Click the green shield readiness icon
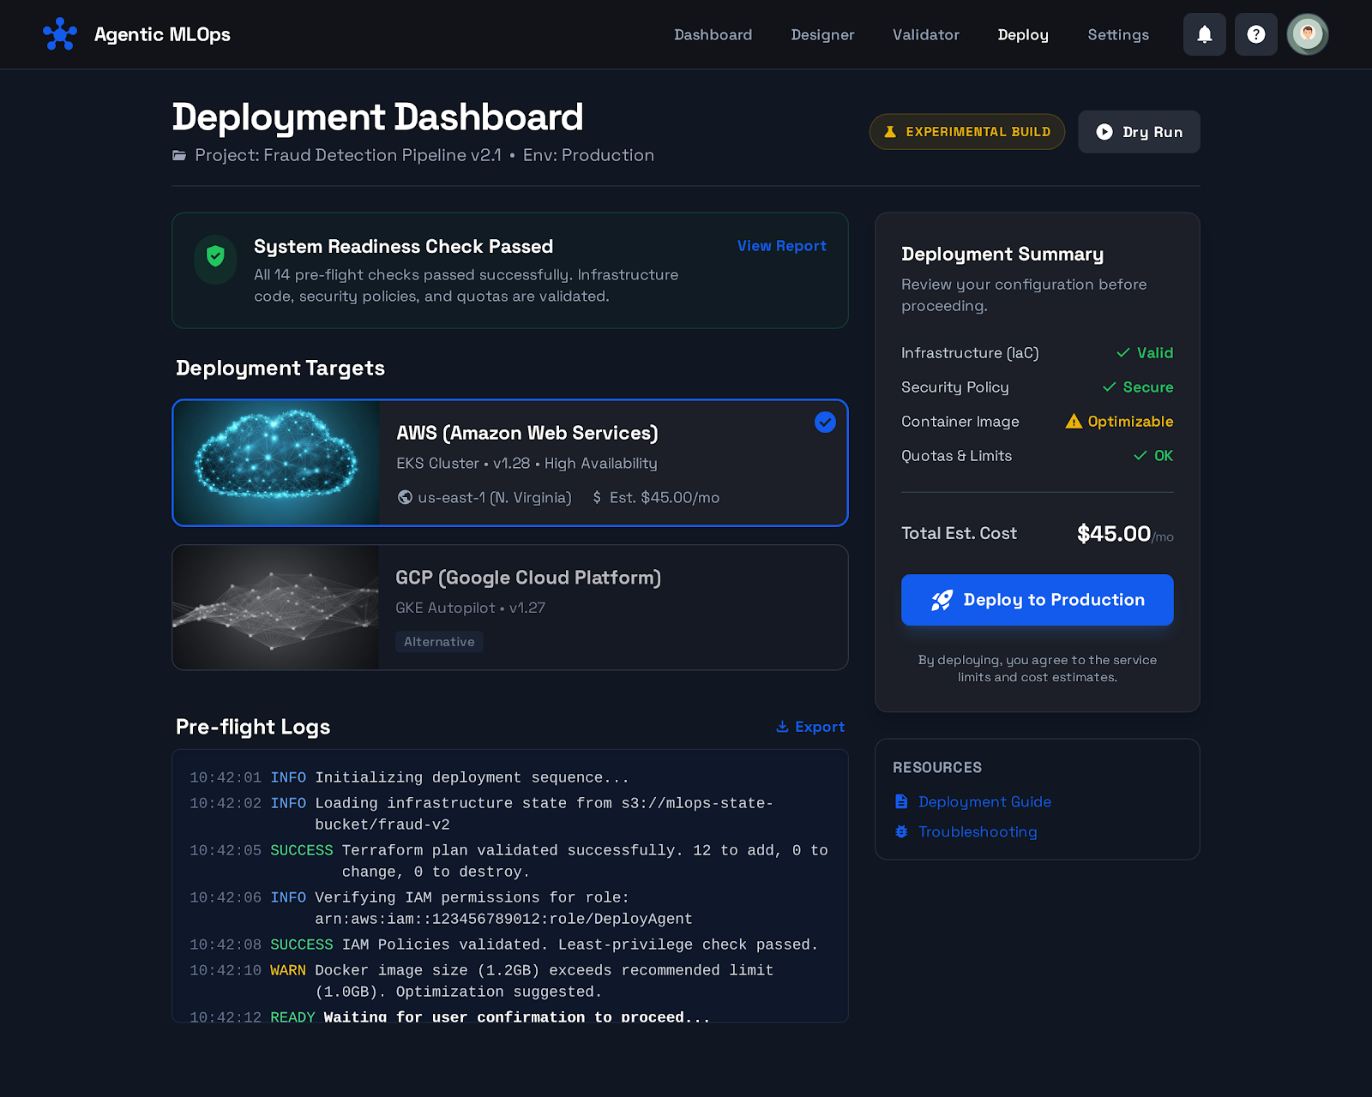Screen dimensions: 1372x1097 (215, 257)
